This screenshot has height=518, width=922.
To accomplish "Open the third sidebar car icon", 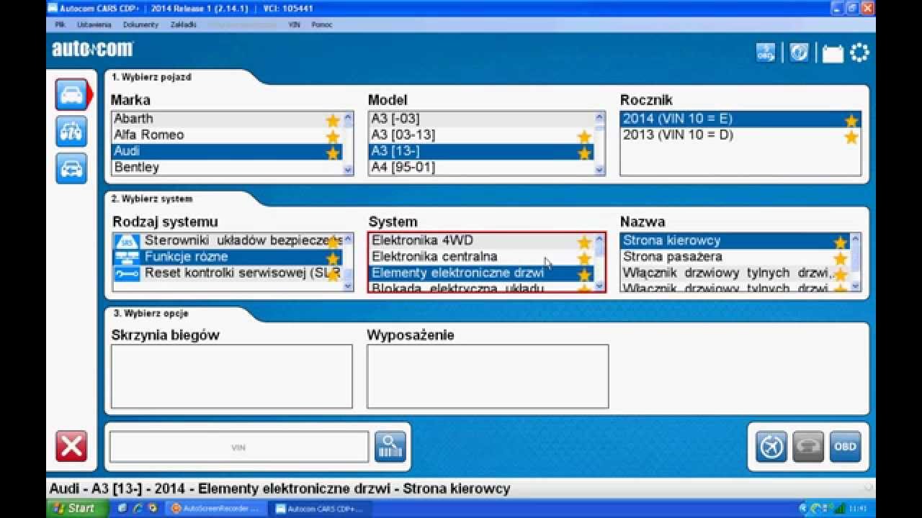I will (71, 168).
